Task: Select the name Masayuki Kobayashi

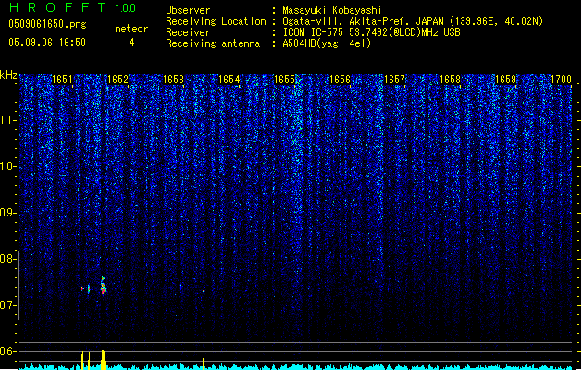Action: pyautogui.click(x=332, y=10)
